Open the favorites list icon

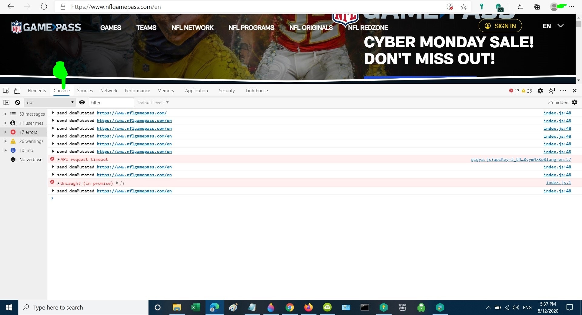520,7
